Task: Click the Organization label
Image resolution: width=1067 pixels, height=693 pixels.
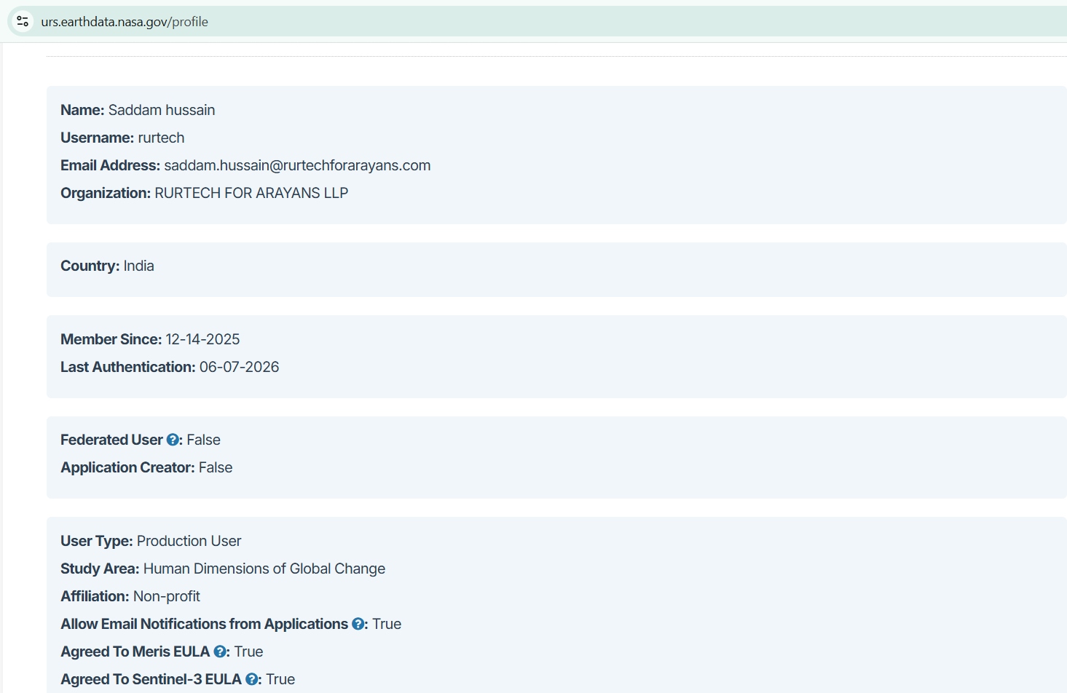Action: [106, 193]
